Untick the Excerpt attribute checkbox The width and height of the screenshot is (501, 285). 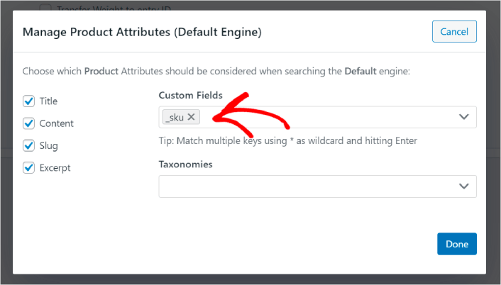coord(29,168)
